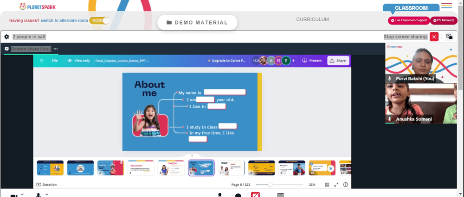
Task: Select slide thumbnail number 1
Action: coord(50,168)
